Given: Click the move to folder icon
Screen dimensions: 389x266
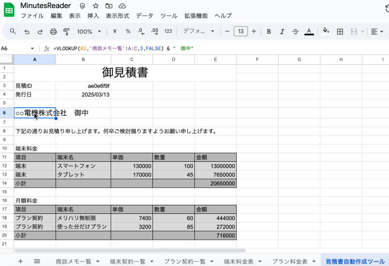Looking at the screenshot, I should 108,6.
